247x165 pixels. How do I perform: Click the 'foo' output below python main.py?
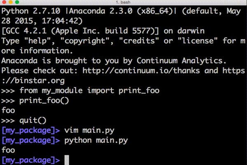point(8,150)
